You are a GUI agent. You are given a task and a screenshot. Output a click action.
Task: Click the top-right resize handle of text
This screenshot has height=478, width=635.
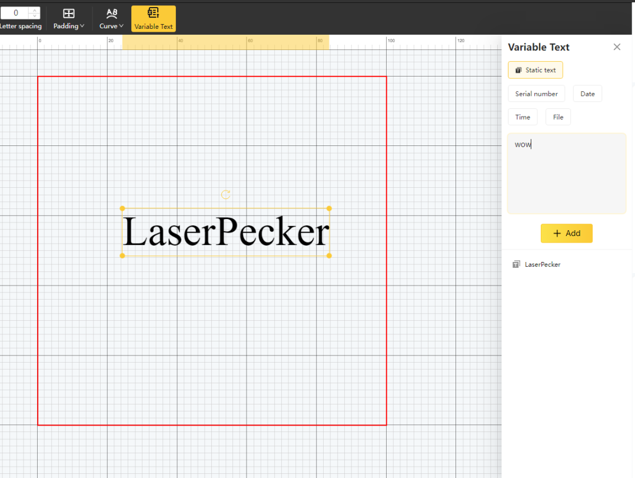point(329,208)
